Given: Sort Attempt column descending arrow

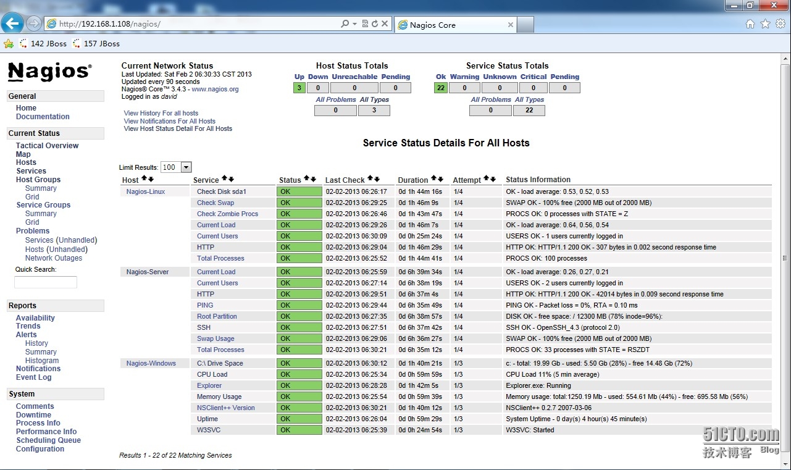Looking at the screenshot, I should click(x=493, y=179).
